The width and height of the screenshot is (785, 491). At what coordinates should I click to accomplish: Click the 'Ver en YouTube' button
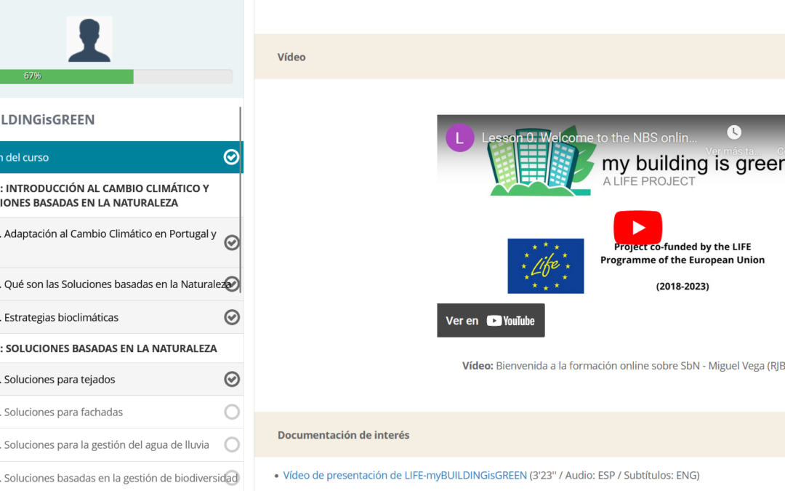tap(491, 320)
